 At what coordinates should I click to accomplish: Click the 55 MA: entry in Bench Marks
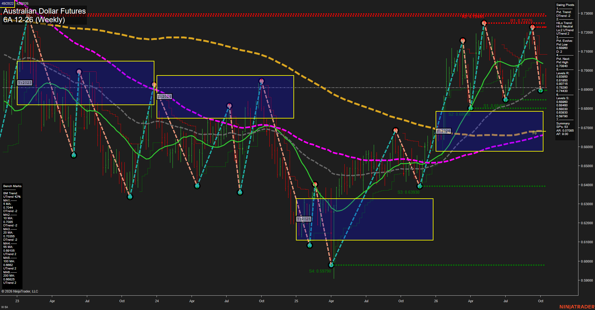point(8,247)
